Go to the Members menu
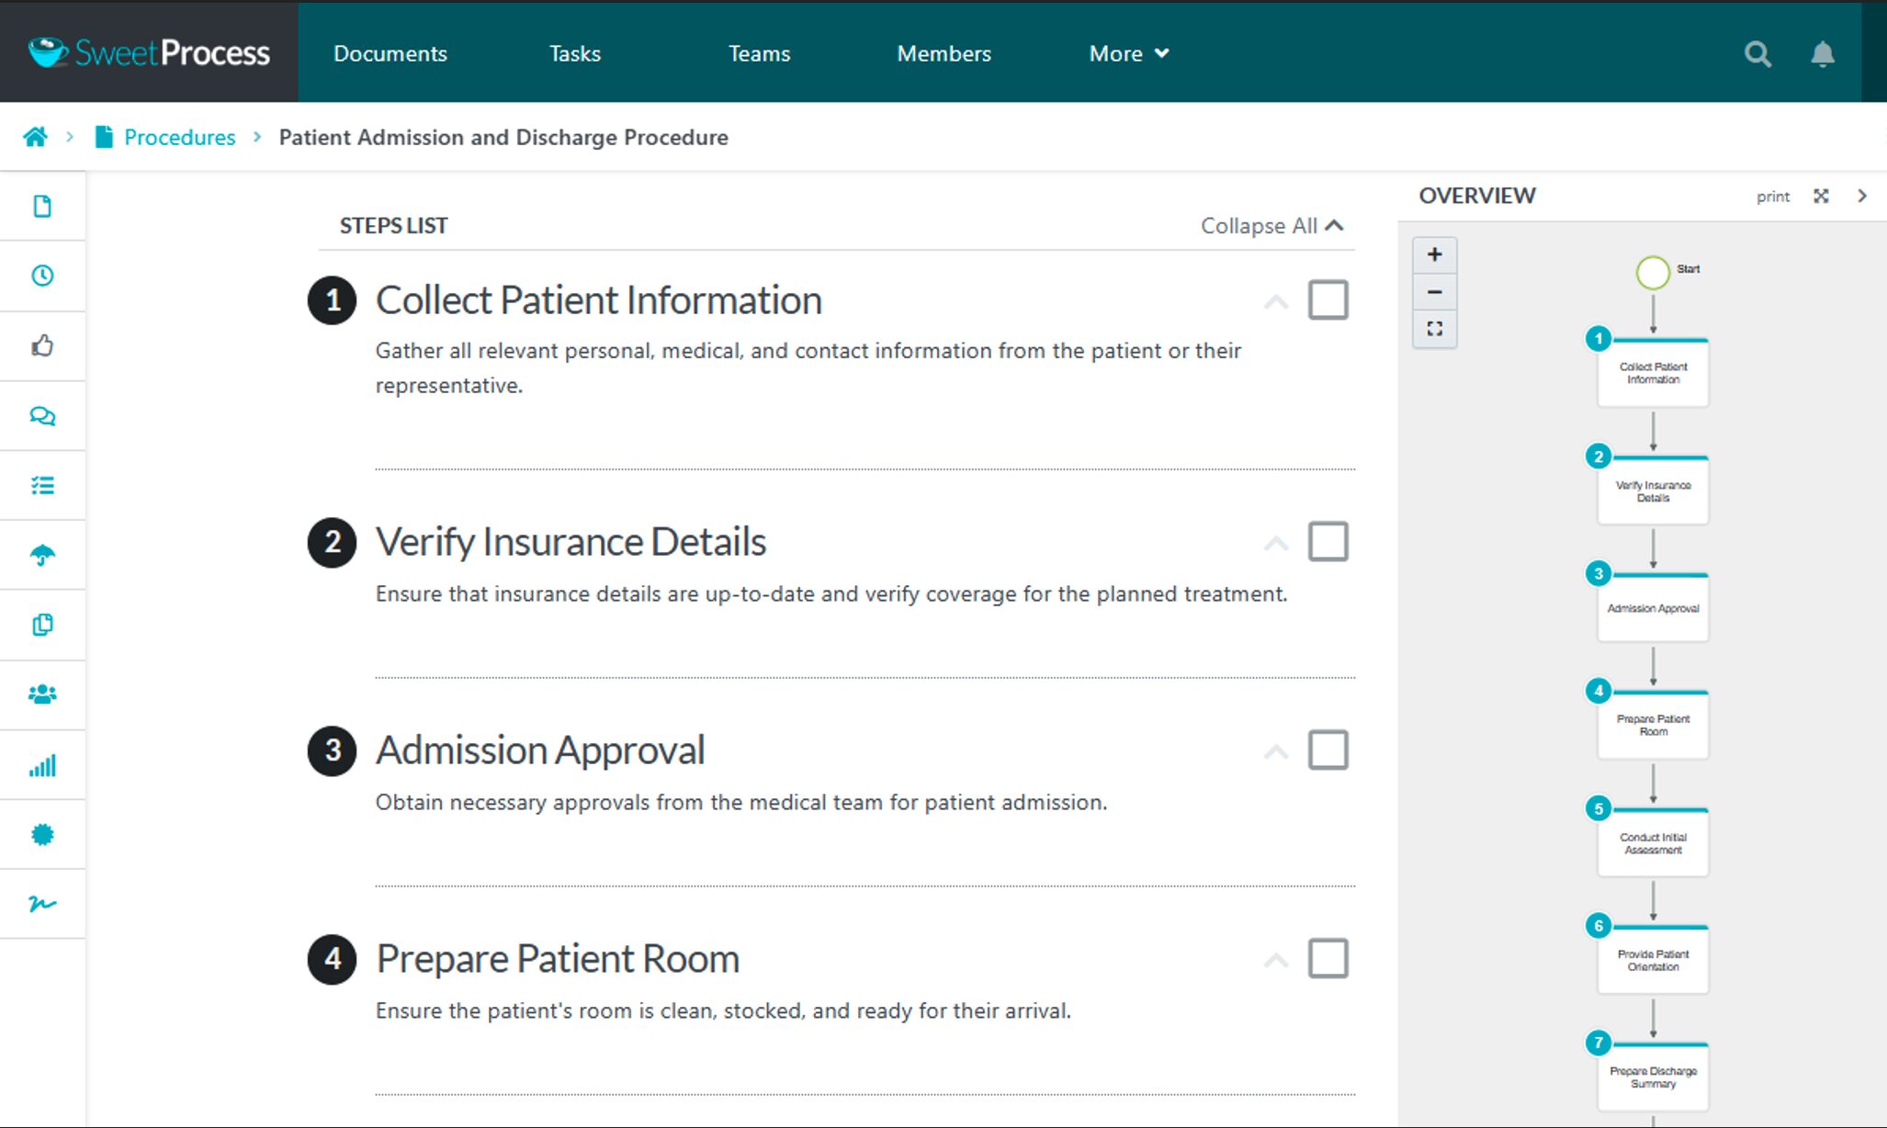This screenshot has width=1887, height=1128. tap(943, 53)
